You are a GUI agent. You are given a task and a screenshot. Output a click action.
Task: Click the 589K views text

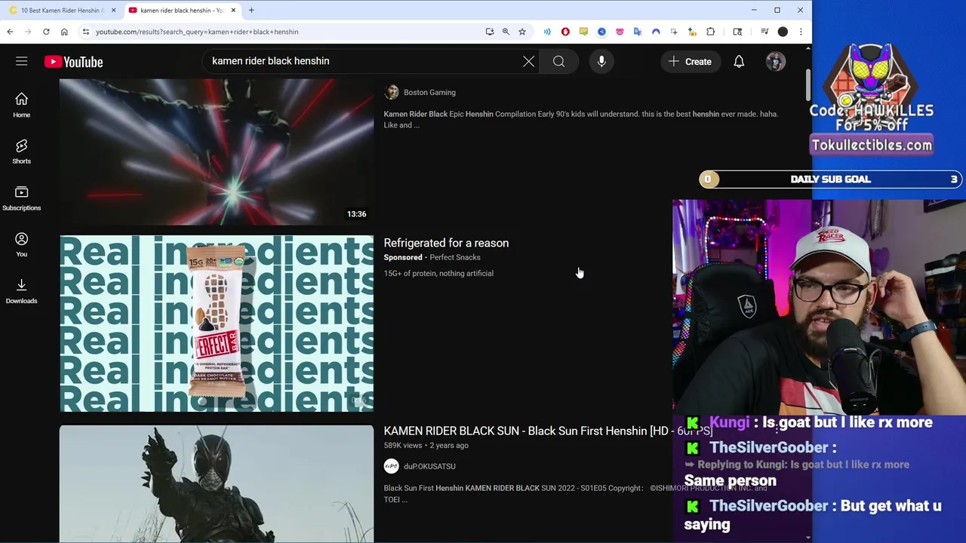point(403,445)
